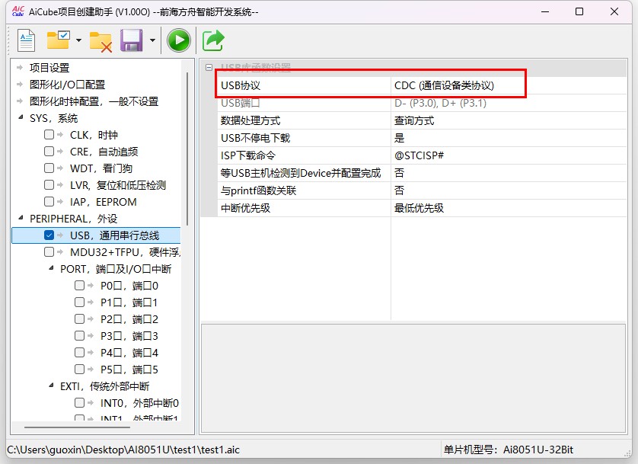The width and height of the screenshot is (638, 464).
Task: Enable the P1口，端口1 checkbox
Action: (79, 302)
